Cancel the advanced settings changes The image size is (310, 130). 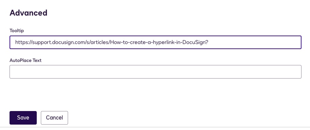point(54,117)
